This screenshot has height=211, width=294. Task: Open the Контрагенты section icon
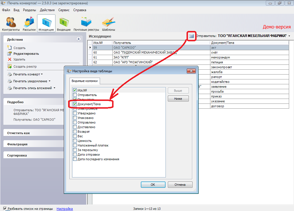(11, 23)
